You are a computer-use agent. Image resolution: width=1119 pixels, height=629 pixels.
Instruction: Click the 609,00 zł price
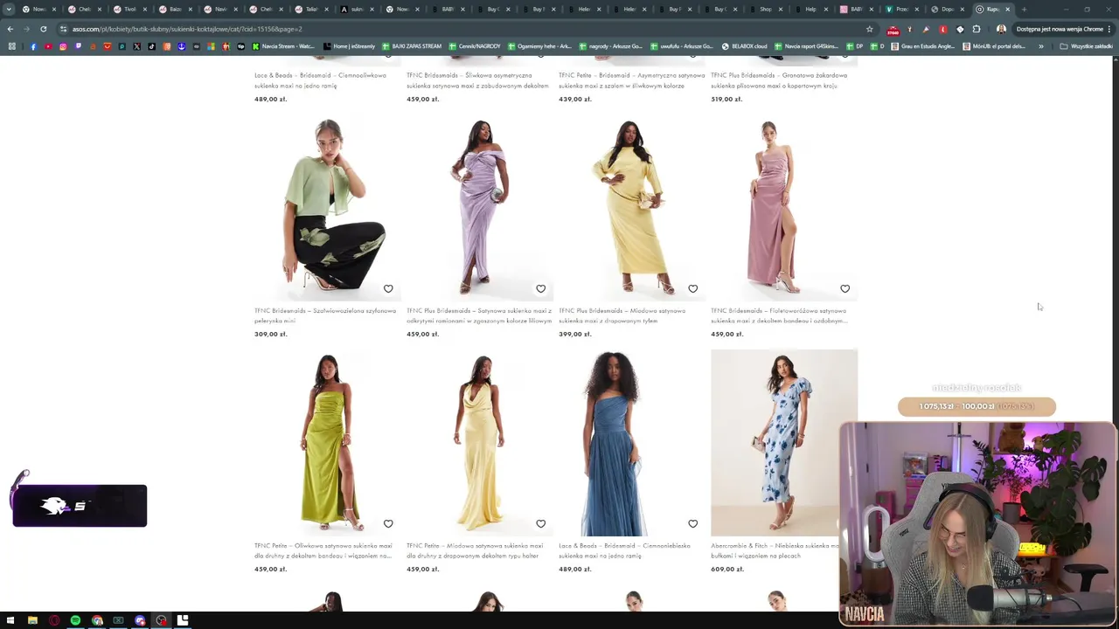click(727, 570)
